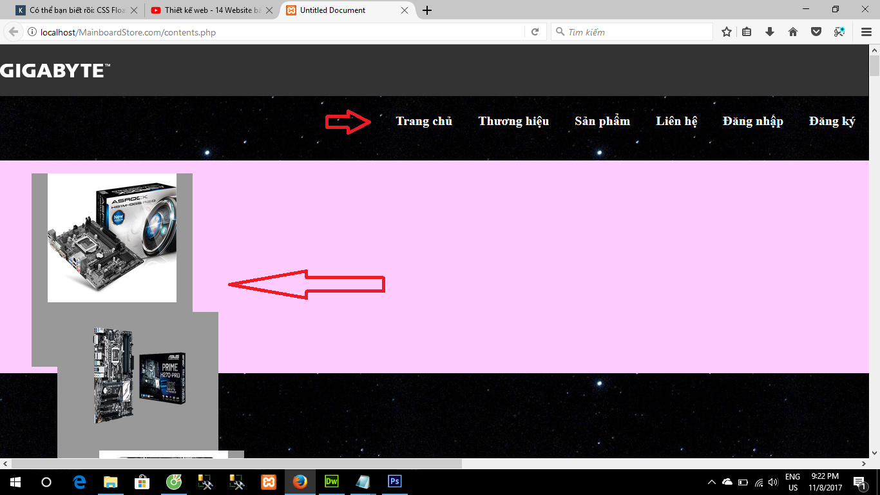Bookmark this page with the star icon
Screen dimensions: 880x495
coord(727,32)
